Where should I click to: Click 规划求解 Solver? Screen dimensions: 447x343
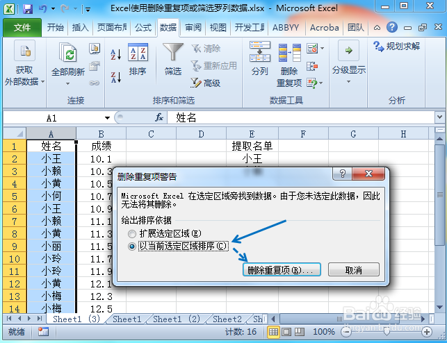coord(397,46)
